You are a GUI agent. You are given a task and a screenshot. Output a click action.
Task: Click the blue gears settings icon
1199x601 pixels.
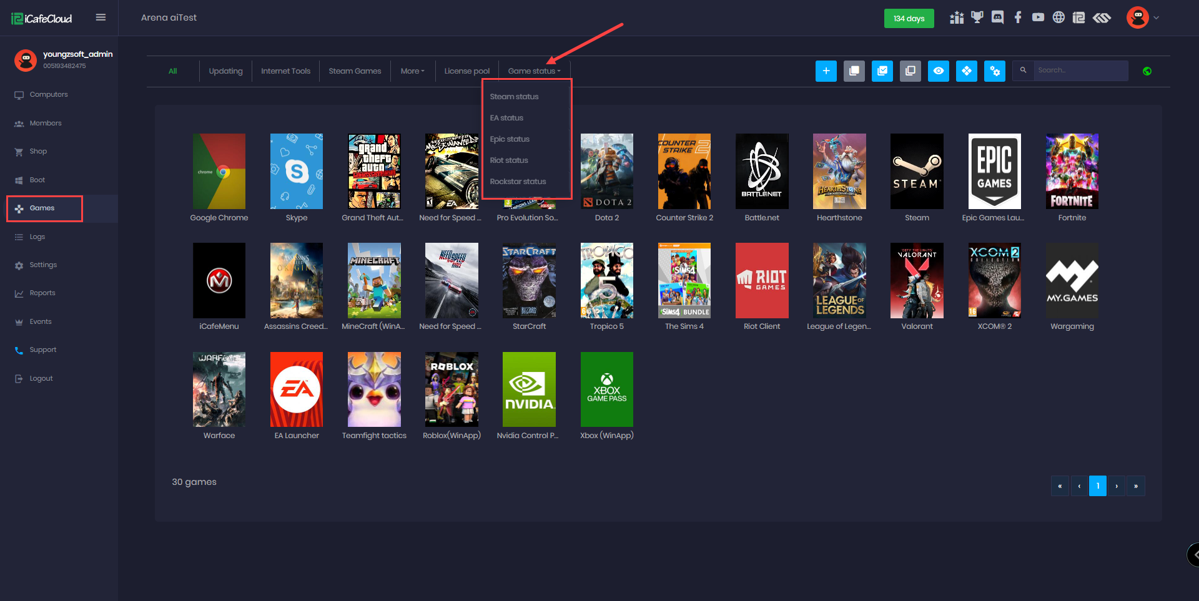click(x=994, y=71)
